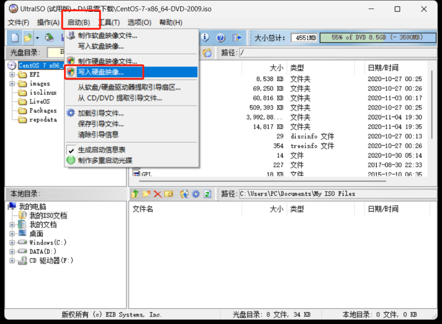This screenshot has width=442, height=324.
Task: Click the yellow folder properties icon in local toolbar
Action: 169,194
